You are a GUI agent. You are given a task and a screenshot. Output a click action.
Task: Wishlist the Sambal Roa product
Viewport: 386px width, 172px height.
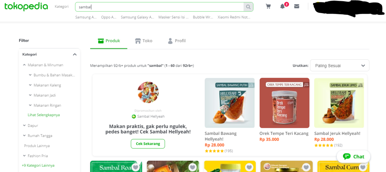click(135, 167)
